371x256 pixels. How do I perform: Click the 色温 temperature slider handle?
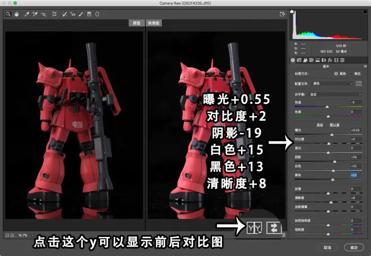tap(327, 107)
